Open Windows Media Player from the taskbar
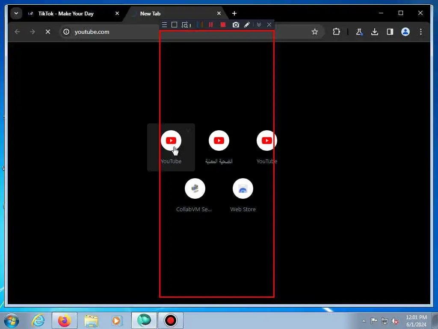This screenshot has width=438, height=329. click(x=117, y=320)
